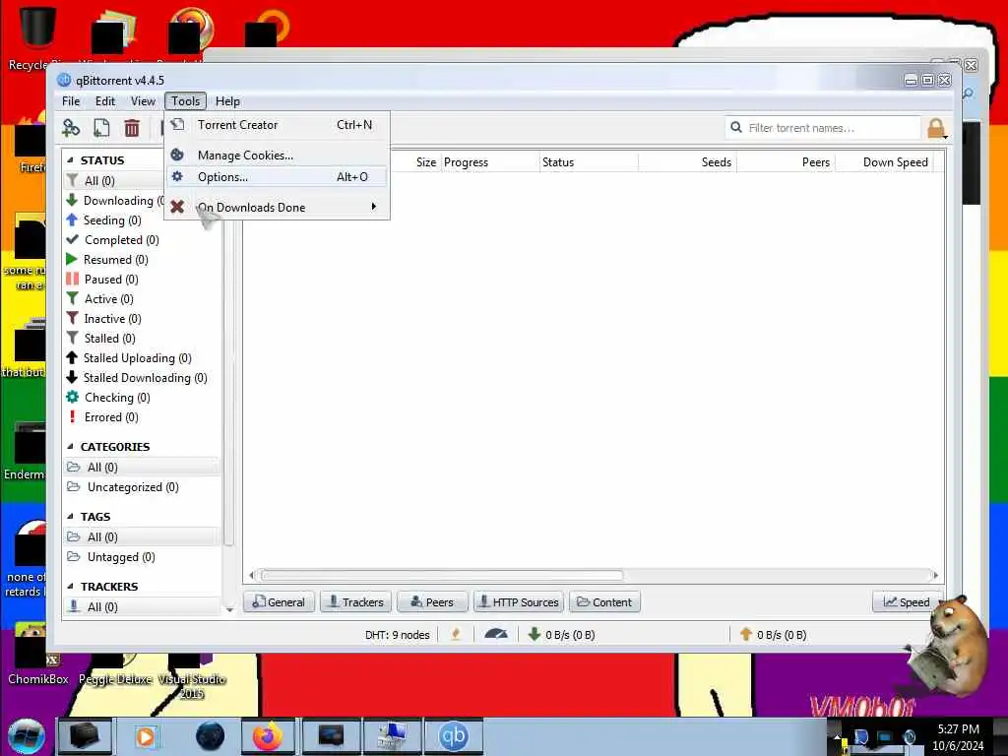Switch to the General tab
This screenshot has height=756, width=1008.
click(x=279, y=602)
